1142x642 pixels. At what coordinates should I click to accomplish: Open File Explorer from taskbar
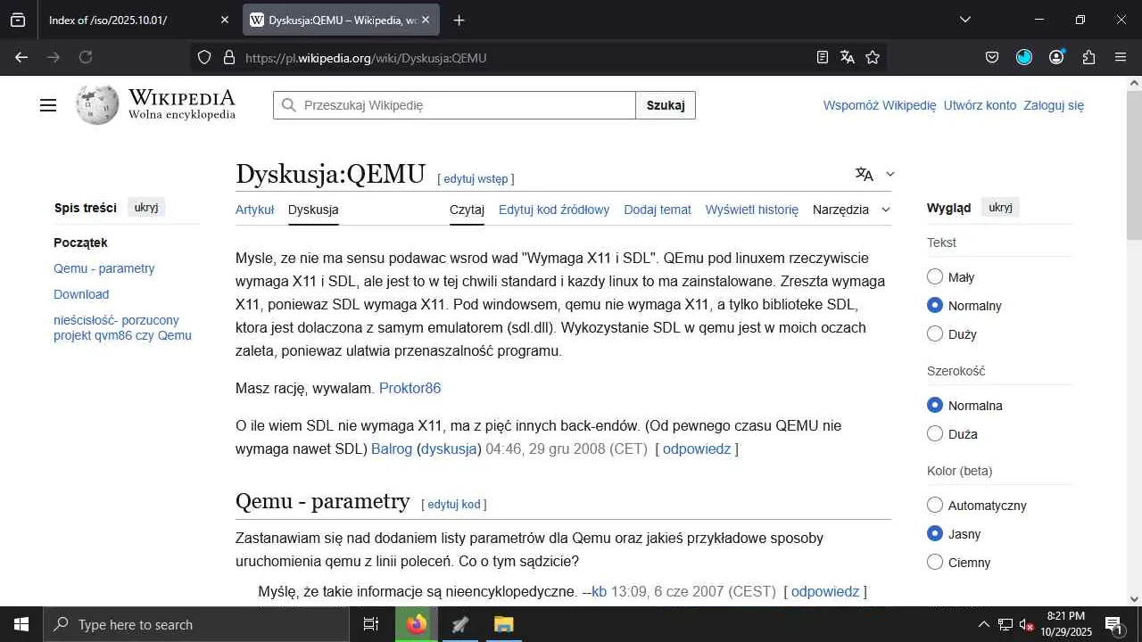(x=504, y=624)
